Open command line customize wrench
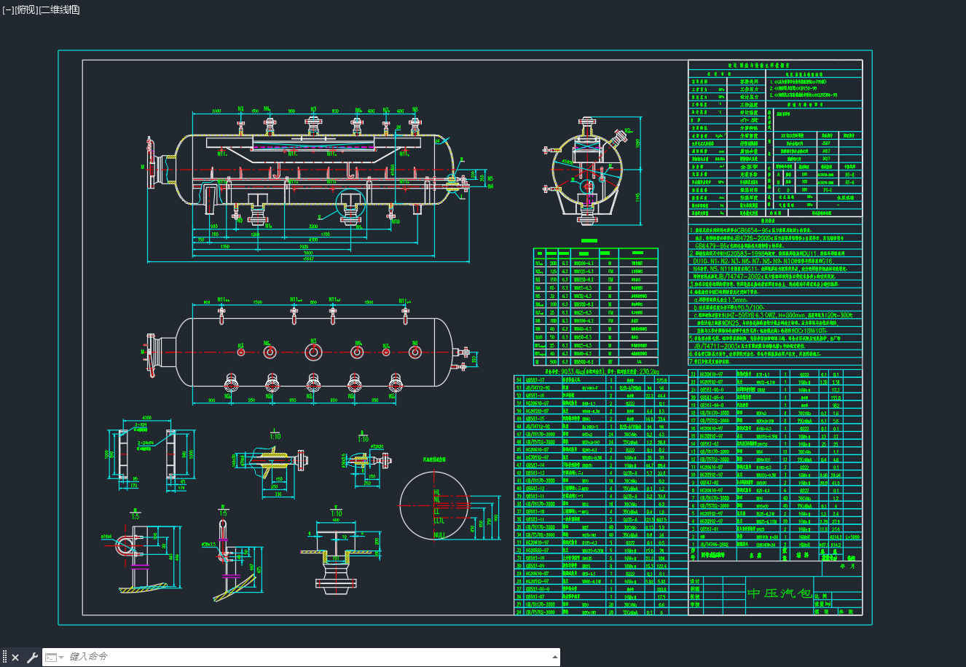Viewport: 966px width, 667px height. (32, 658)
